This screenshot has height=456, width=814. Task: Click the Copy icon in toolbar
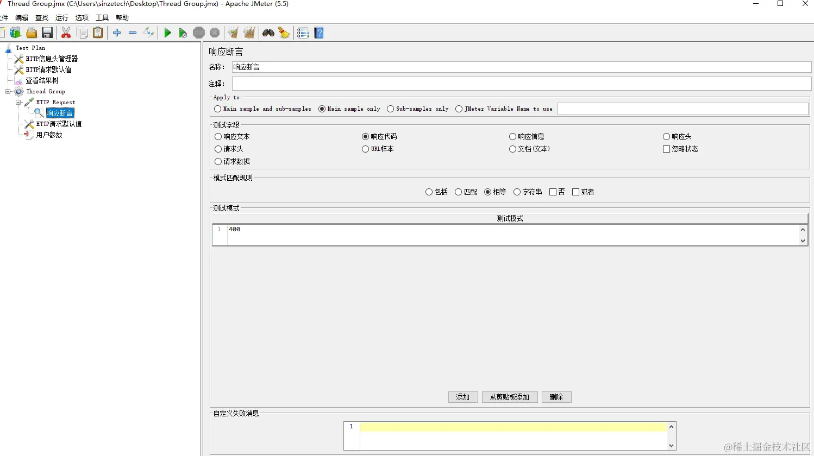coord(82,33)
